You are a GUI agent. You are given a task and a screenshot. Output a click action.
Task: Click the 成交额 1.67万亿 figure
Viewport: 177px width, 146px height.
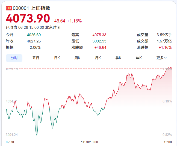pos(164,41)
